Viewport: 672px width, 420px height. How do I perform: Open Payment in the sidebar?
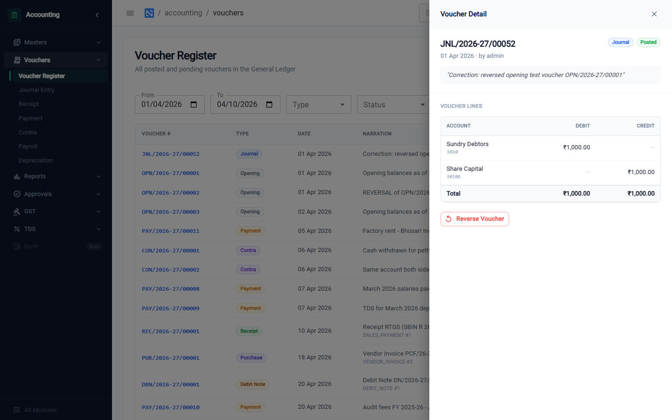coord(30,119)
